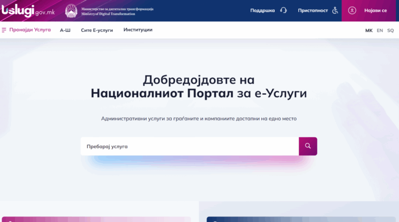Viewport: 399px width, 222px height.
Task: Switch language to SQ
Action: [x=391, y=30]
